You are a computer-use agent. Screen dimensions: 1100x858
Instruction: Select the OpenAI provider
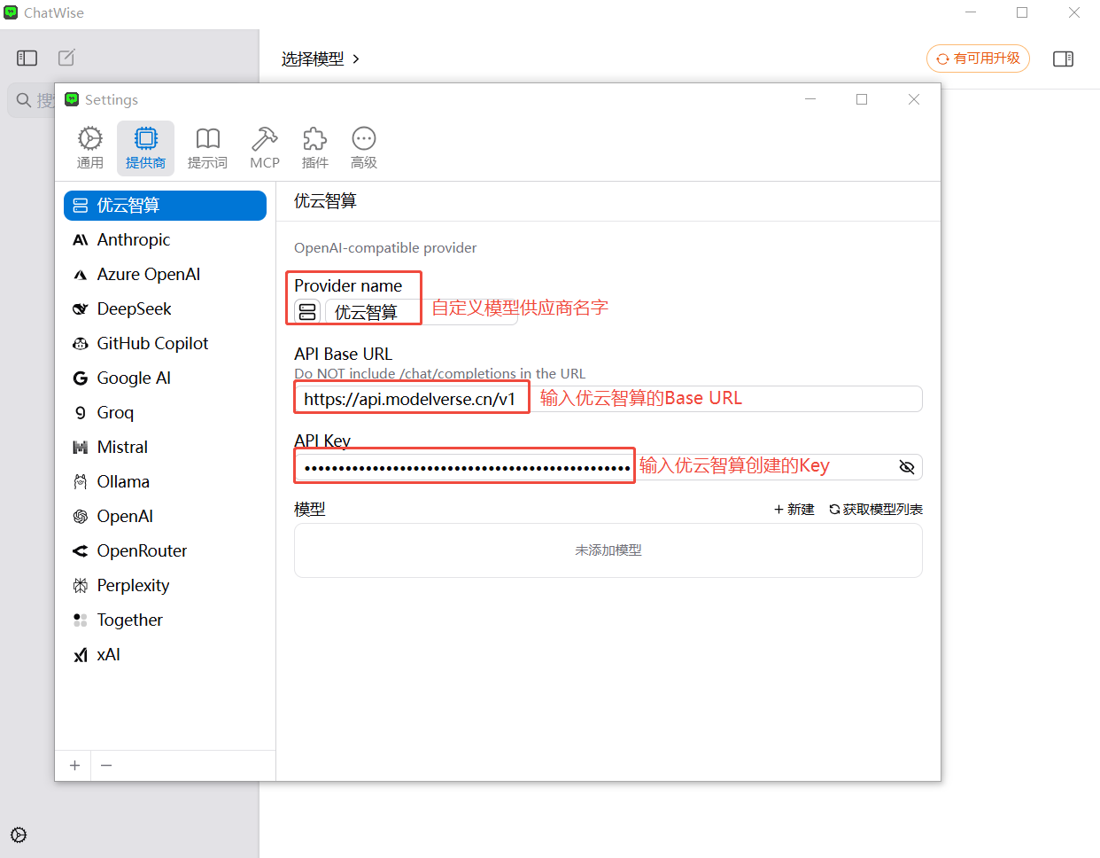tap(165, 517)
